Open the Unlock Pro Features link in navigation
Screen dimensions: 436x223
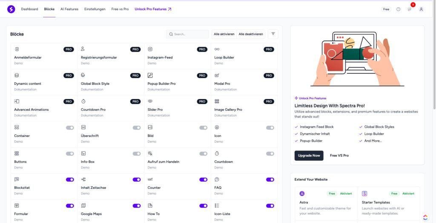coord(153,9)
